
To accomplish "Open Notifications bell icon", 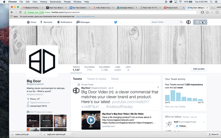I will (x=58, y=22).
